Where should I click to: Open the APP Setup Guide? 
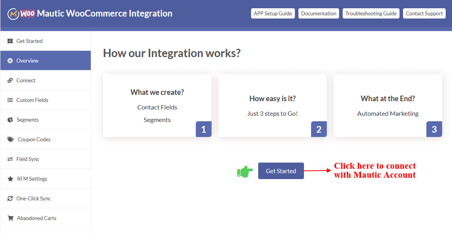[x=273, y=13]
